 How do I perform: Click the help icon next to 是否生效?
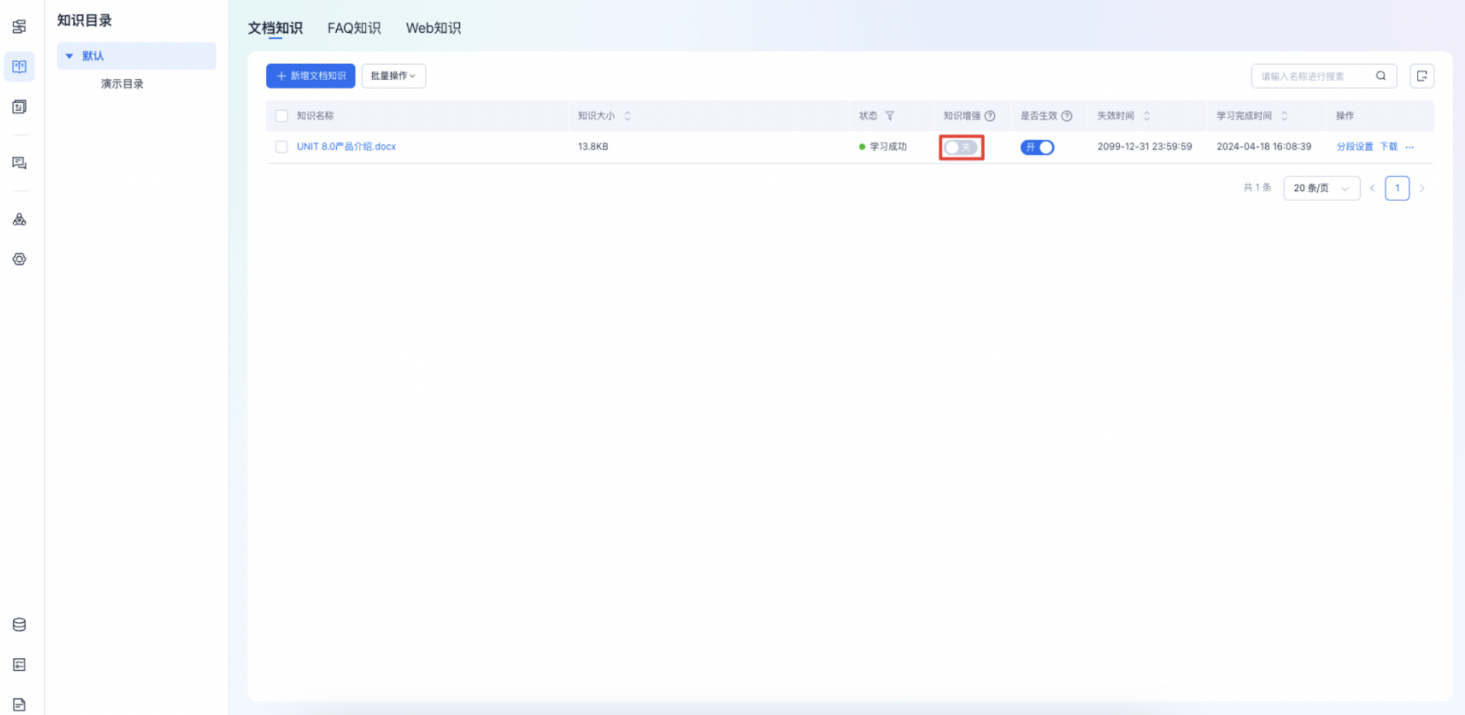tap(1067, 116)
